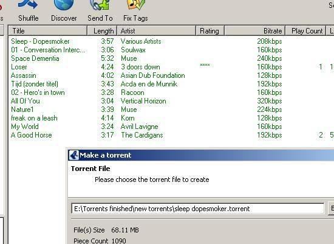Click the 208kbps bitrate cell
Viewport: 334px width, 244px height.
[x=270, y=41]
